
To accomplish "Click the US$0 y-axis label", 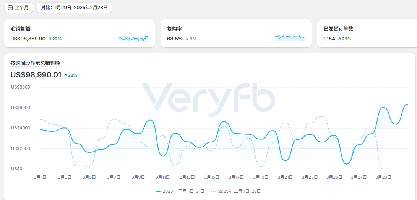I will point(17,169).
